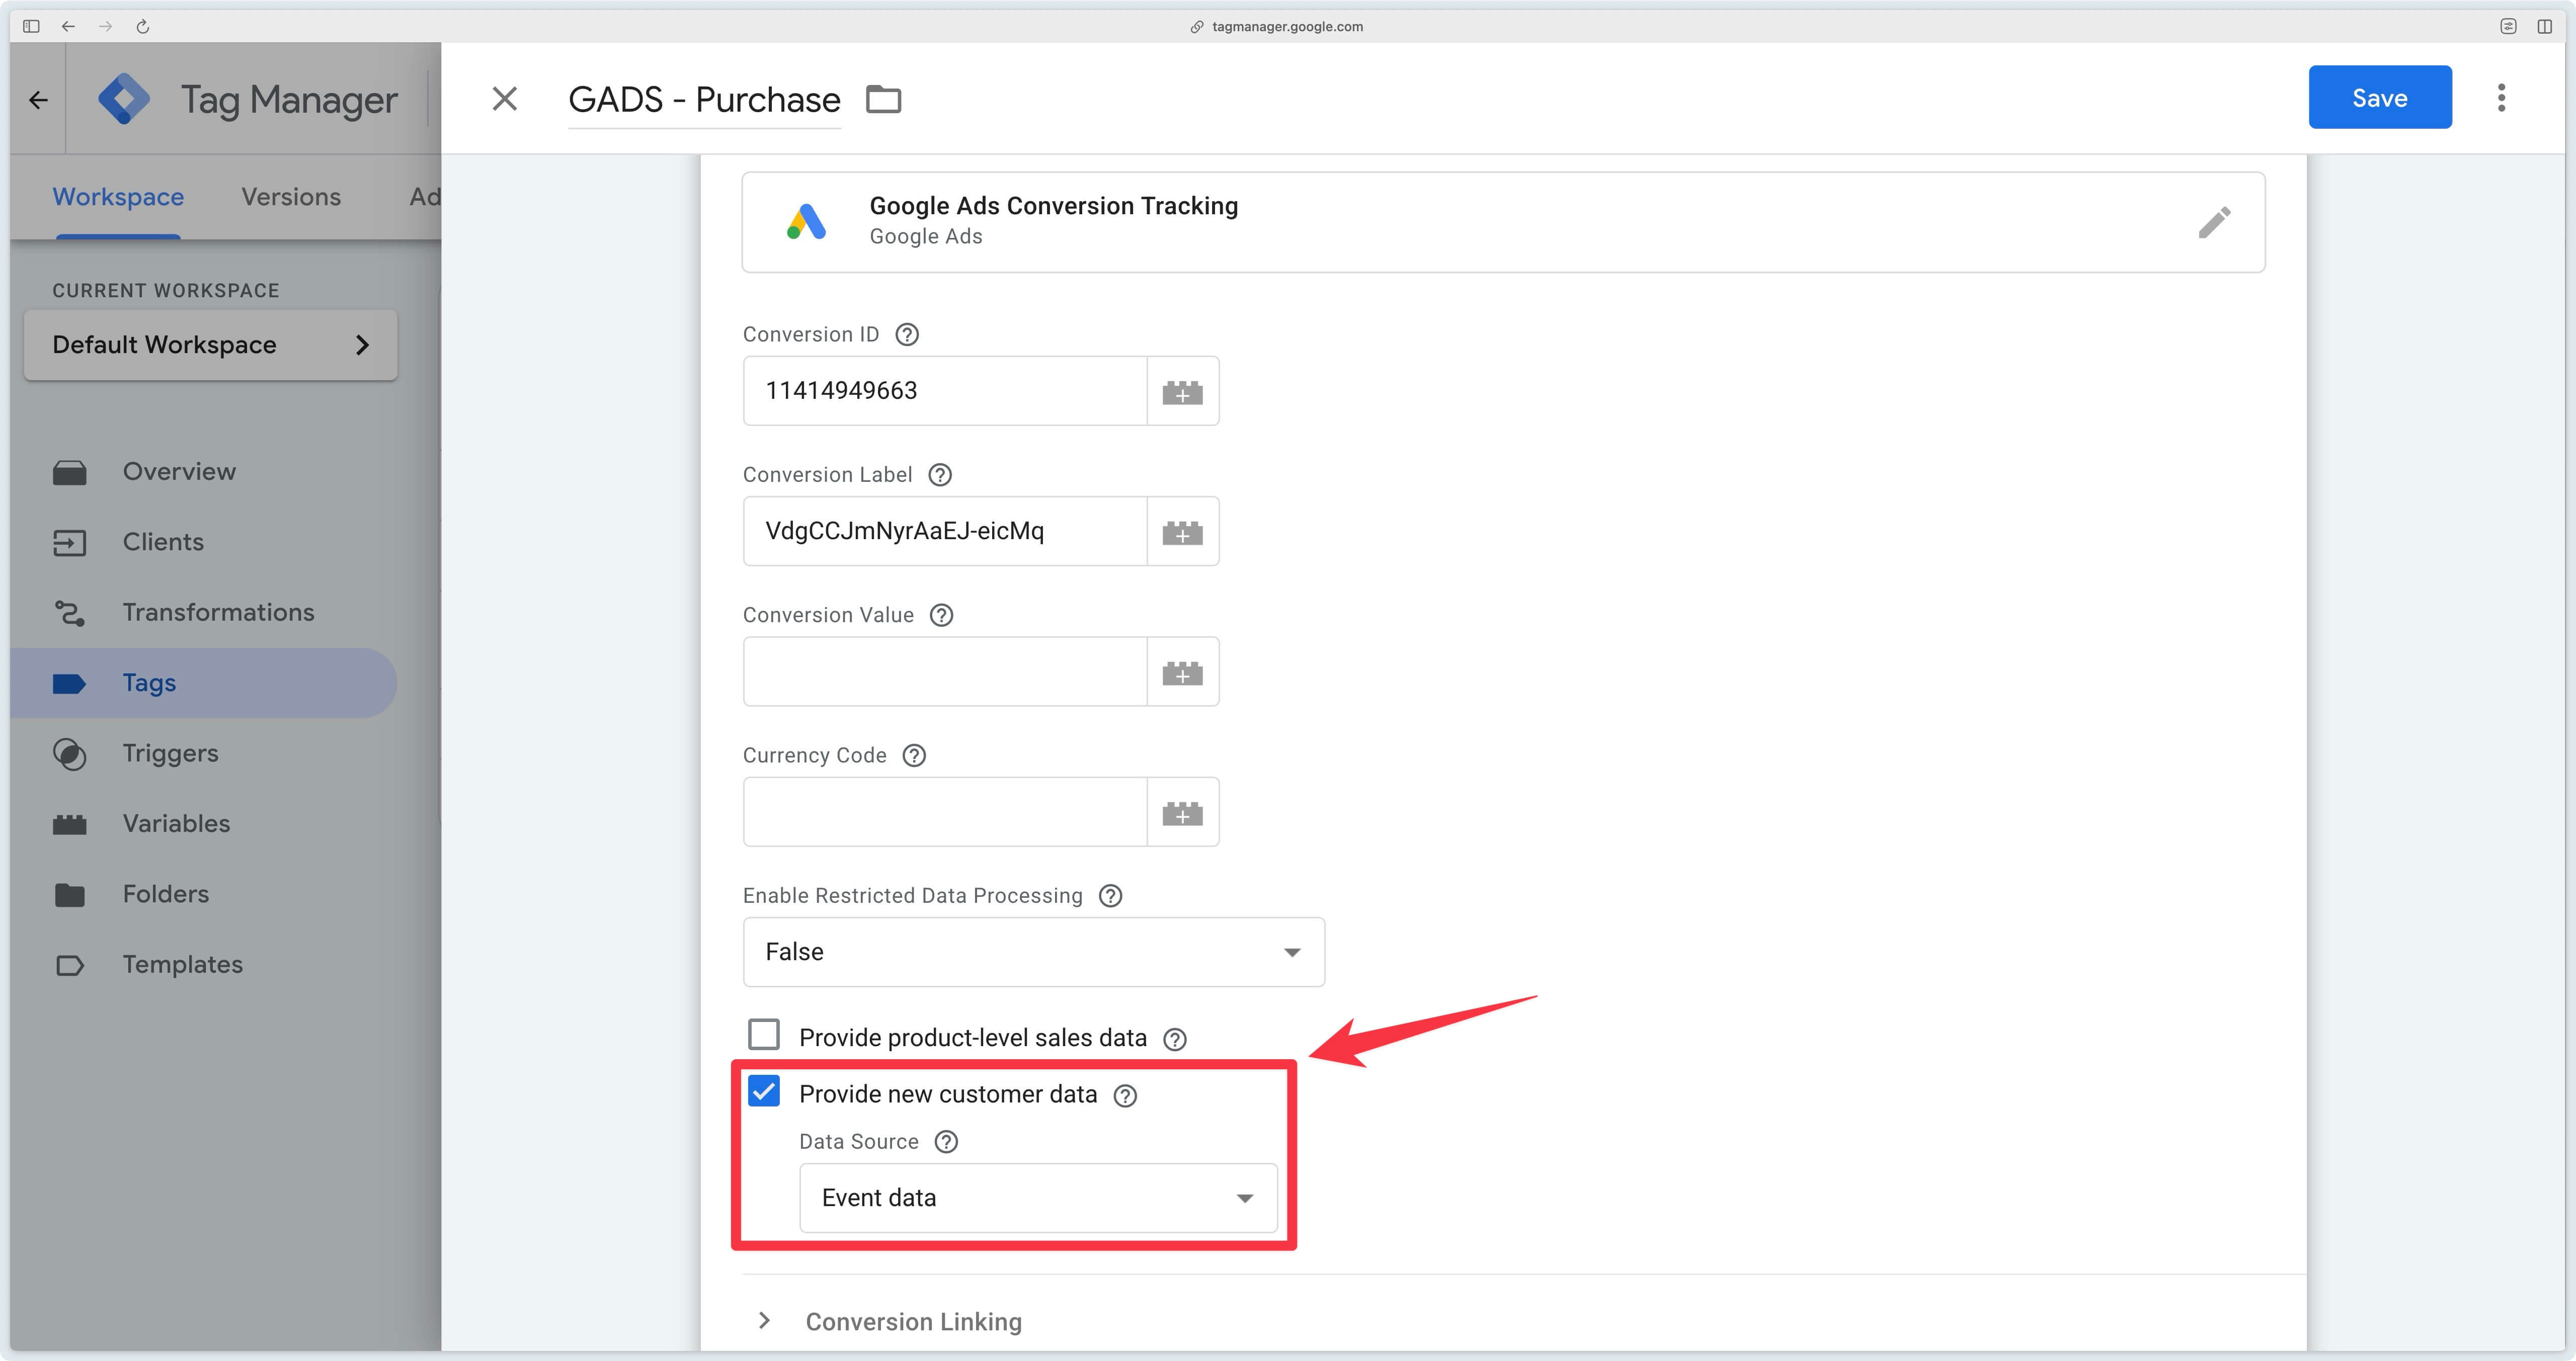Go to Overview in sidebar
The height and width of the screenshot is (1361, 2576).
179,472
